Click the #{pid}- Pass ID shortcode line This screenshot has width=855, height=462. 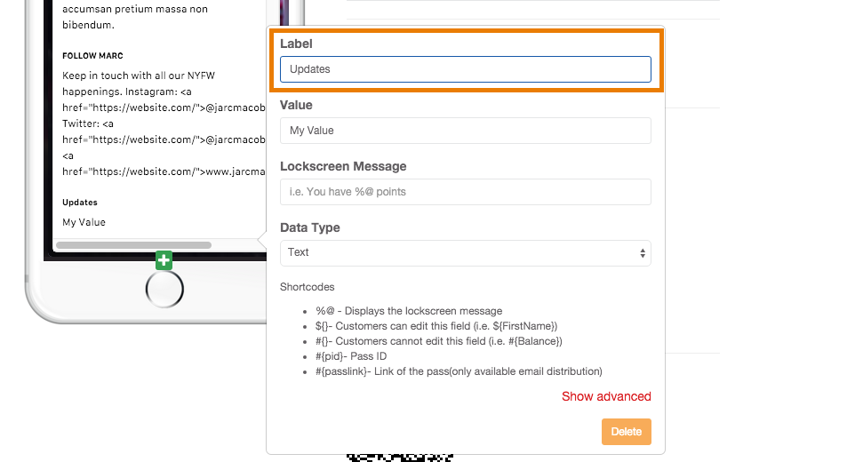pyautogui.click(x=351, y=356)
